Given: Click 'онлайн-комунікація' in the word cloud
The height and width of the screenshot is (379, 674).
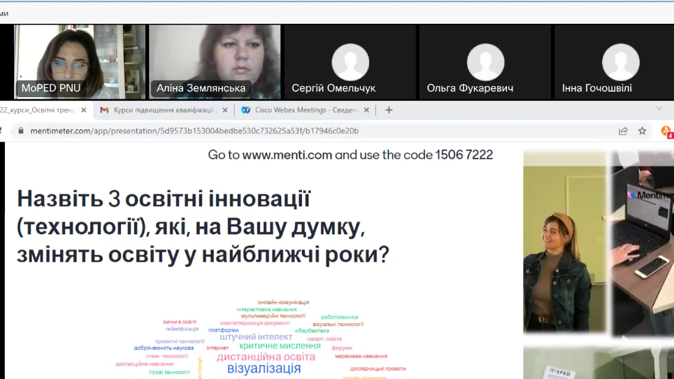Looking at the screenshot, I should pos(283,303).
